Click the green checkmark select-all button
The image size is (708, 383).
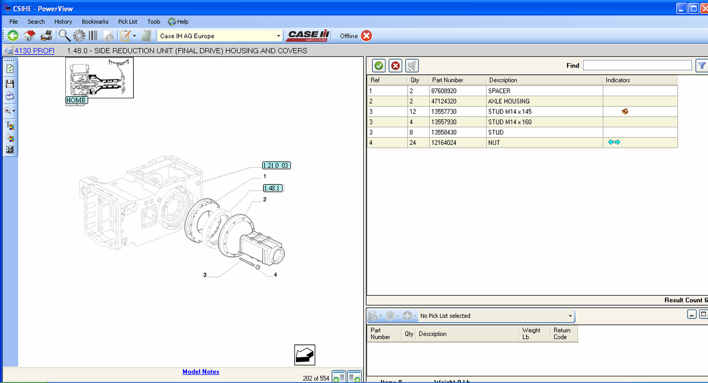tap(379, 66)
